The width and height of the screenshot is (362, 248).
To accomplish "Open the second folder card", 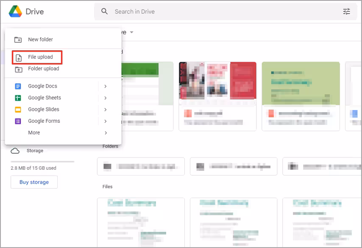I will tap(234, 166).
